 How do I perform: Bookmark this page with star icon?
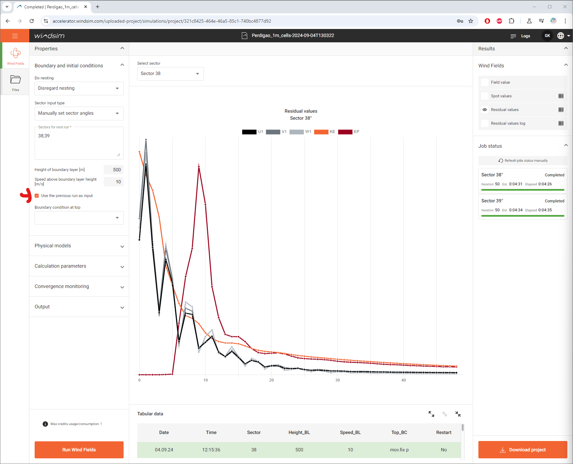[471, 21]
